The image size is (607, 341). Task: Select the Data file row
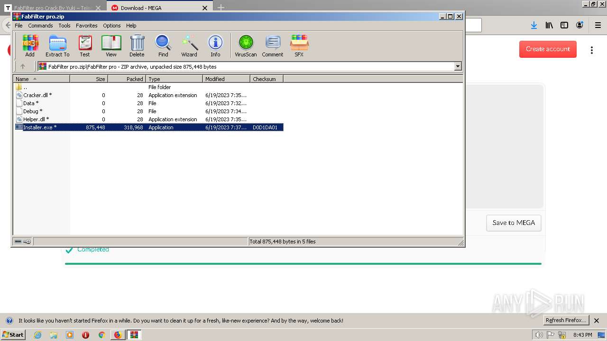tap(148, 103)
